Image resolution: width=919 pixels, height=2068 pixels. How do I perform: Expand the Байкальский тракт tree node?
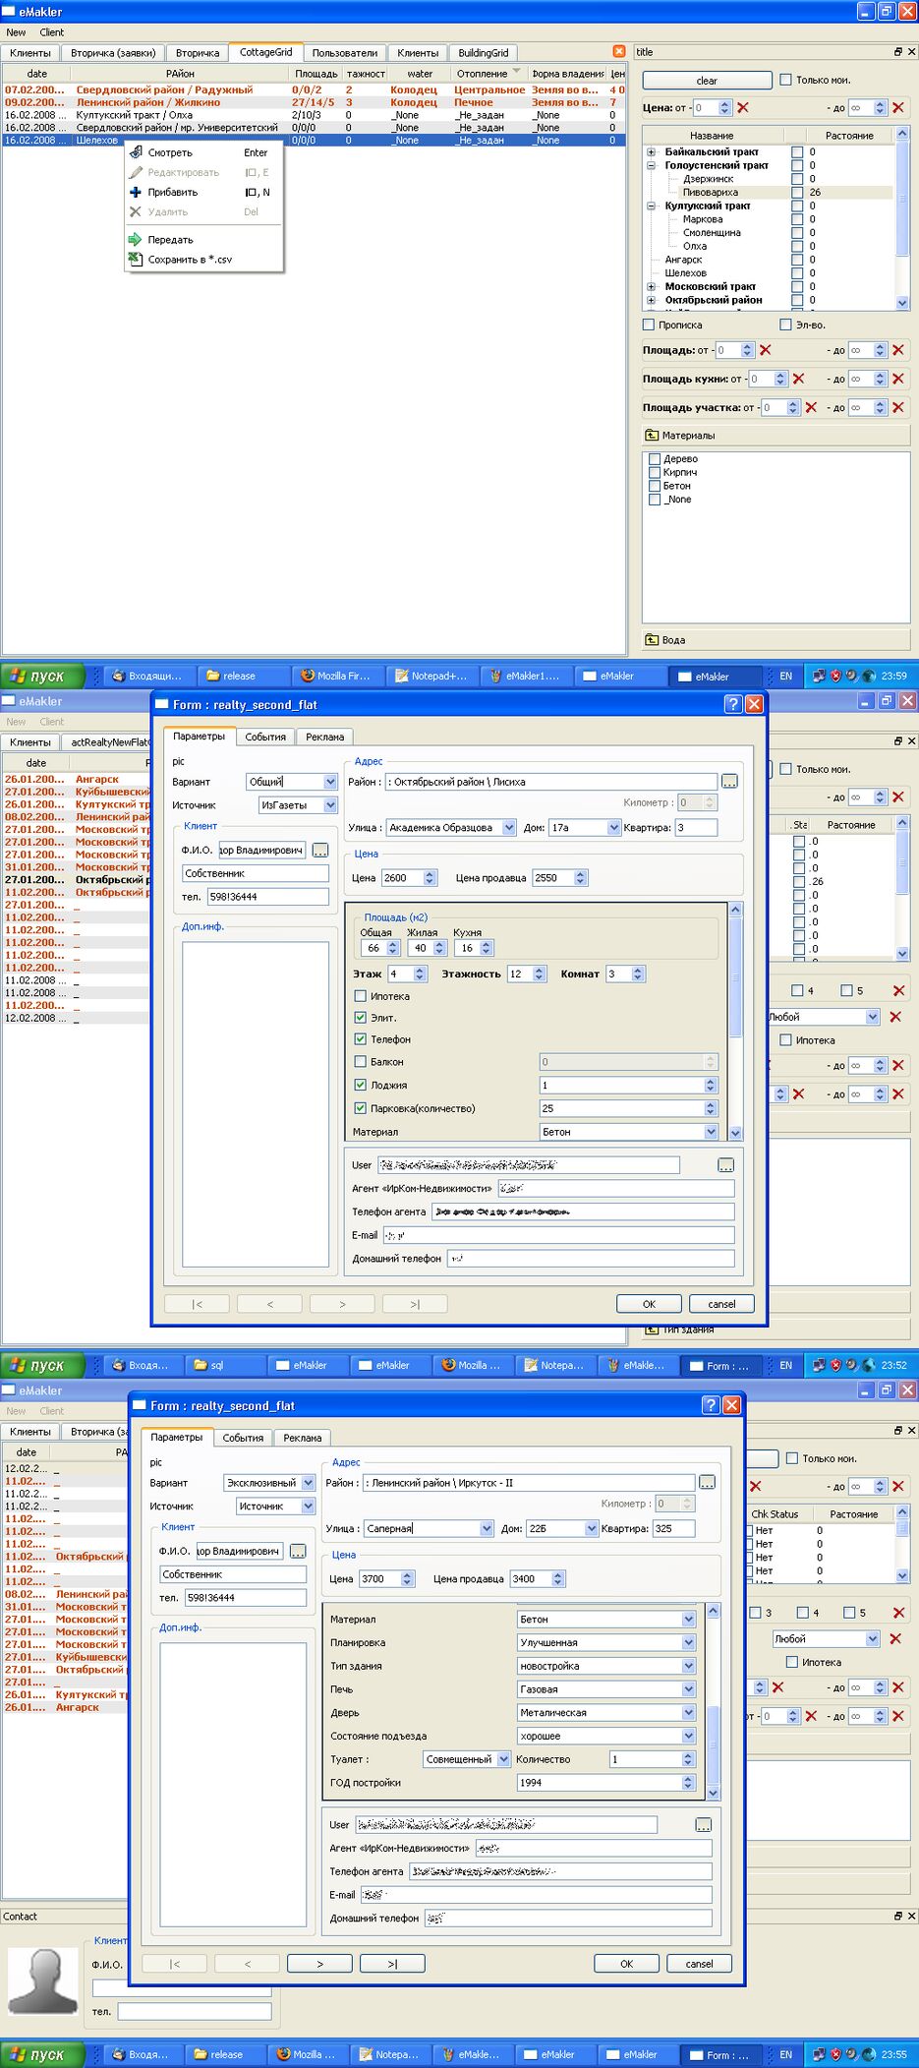pos(651,152)
